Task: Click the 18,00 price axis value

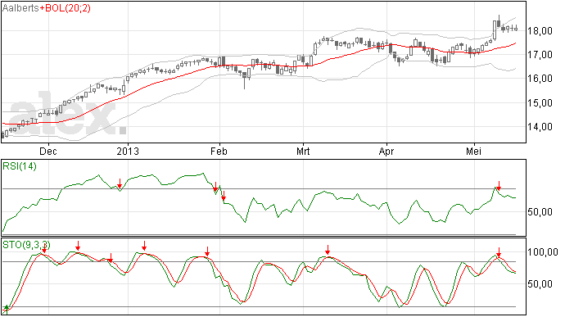Action: pyautogui.click(x=540, y=31)
